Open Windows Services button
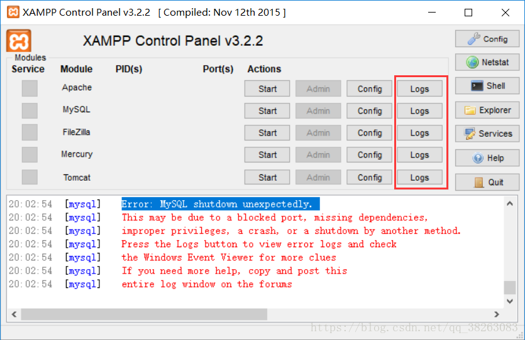The width and height of the screenshot is (525, 340). click(x=487, y=134)
